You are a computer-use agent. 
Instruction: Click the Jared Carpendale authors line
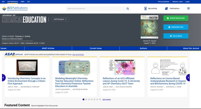[x=72, y=89]
